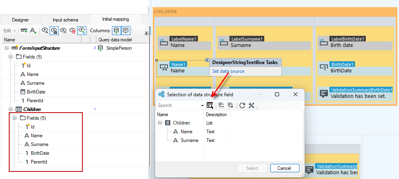
Task: Collapse the Children table node
Action: coord(11,109)
